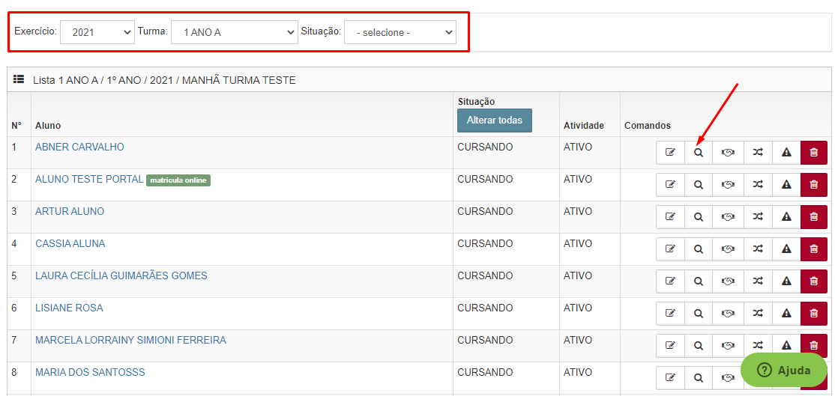Click magnifier icon in MARCELA LORRAINY row

click(699, 346)
